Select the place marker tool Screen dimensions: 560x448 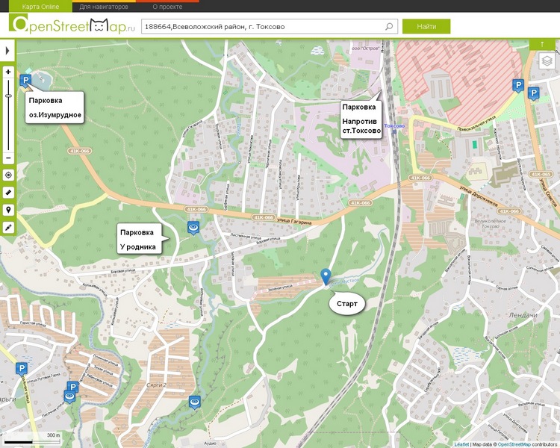[x=8, y=210]
